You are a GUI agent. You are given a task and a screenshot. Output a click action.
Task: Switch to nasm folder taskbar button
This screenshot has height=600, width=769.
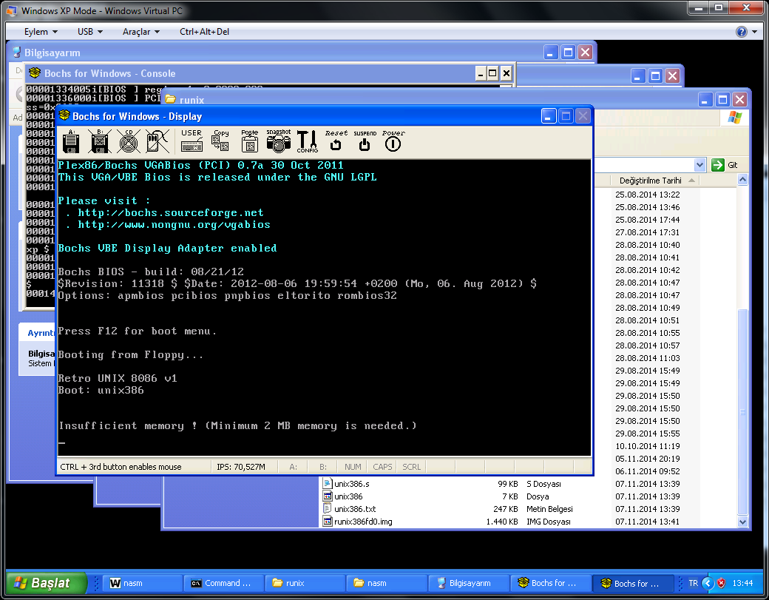tap(388, 583)
